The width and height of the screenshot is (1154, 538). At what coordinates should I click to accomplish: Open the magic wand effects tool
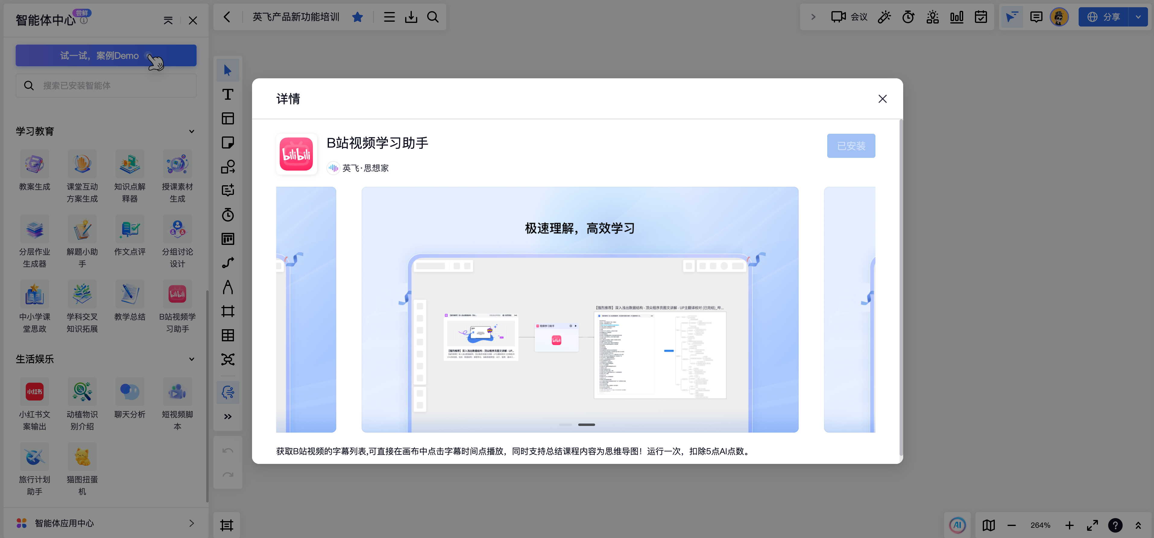pyautogui.click(x=884, y=17)
